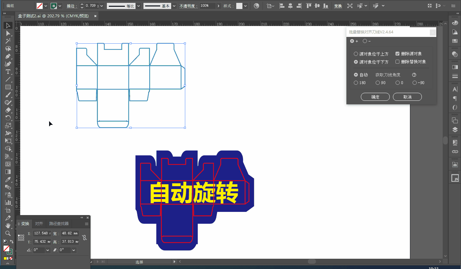This screenshot has width=461, height=269.
Task: Select the Zoom tool in toolbar
Action: point(8,233)
